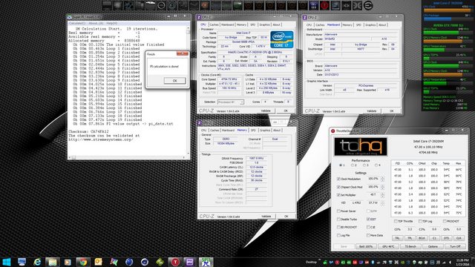Open the Help menu in Super PI

click(x=111, y=23)
